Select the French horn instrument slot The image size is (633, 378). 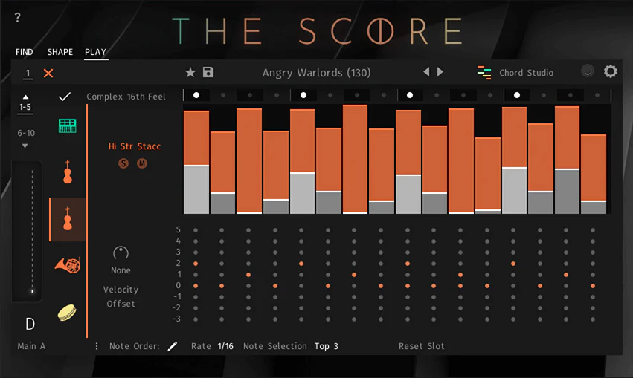tap(68, 265)
